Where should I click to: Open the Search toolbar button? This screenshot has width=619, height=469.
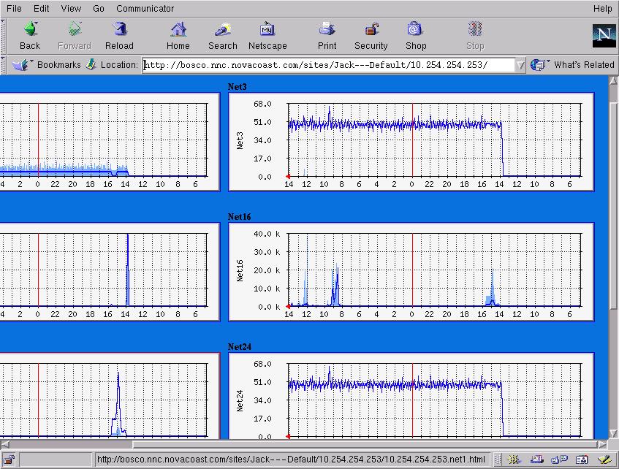(x=222, y=30)
